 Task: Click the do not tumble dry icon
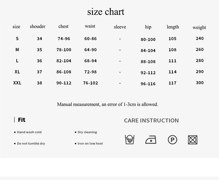tap(193, 140)
